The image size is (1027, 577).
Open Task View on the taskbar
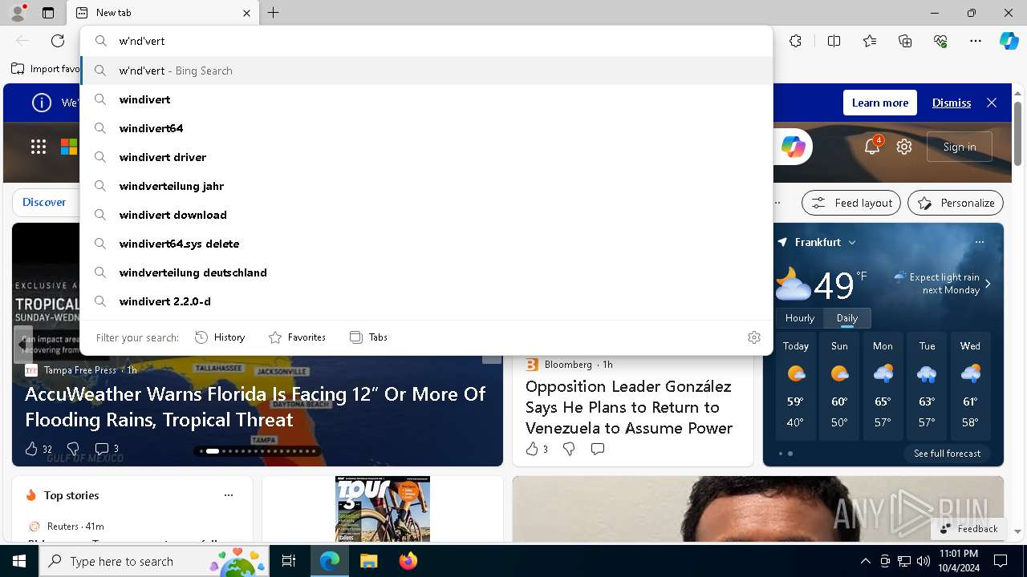click(x=289, y=561)
